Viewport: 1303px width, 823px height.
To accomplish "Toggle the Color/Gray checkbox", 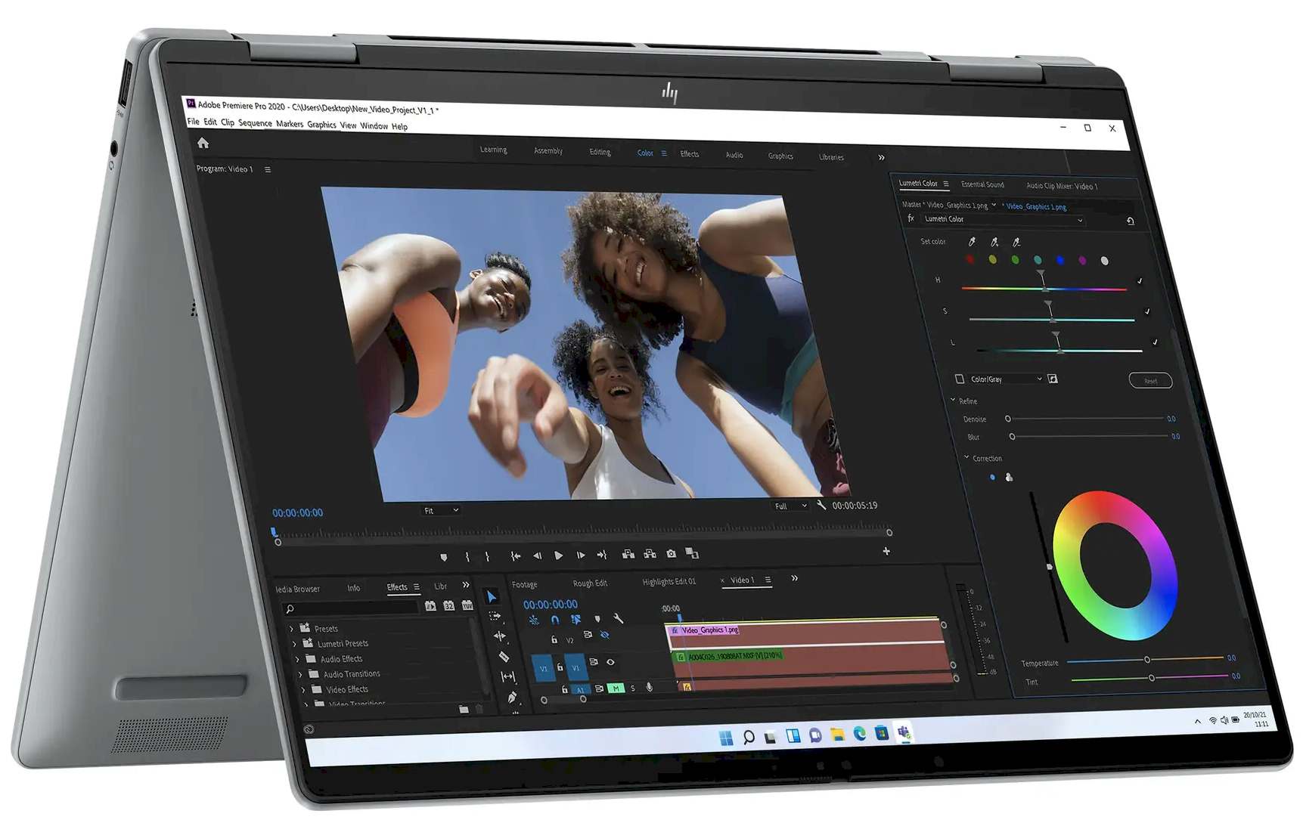I will [x=960, y=379].
